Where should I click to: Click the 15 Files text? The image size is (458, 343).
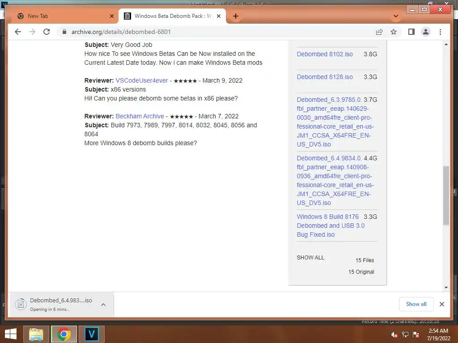(x=365, y=260)
